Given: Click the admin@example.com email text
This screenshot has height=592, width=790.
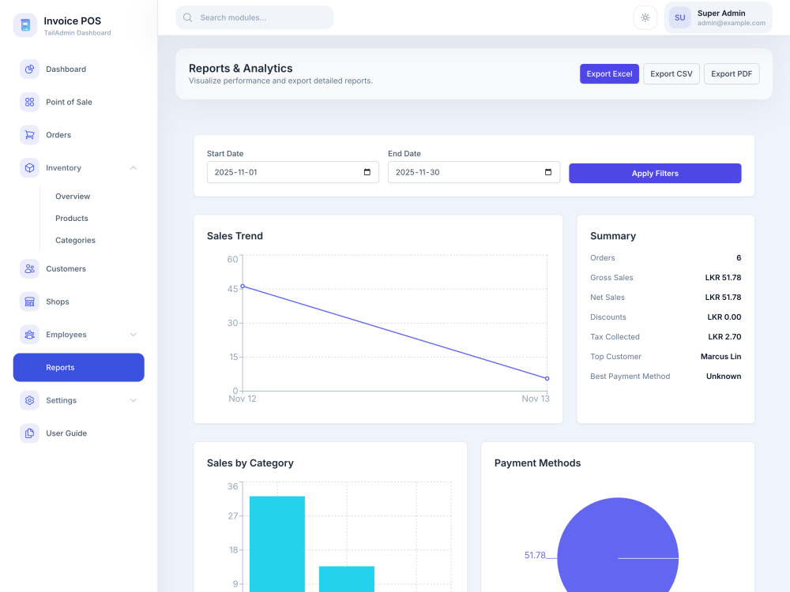Looking at the screenshot, I should pos(731,23).
